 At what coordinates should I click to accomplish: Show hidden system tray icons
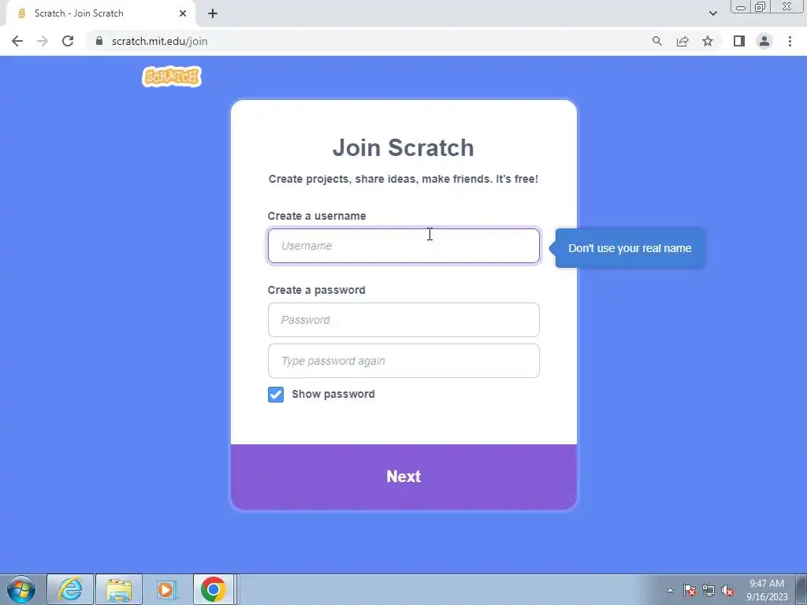[x=670, y=590]
